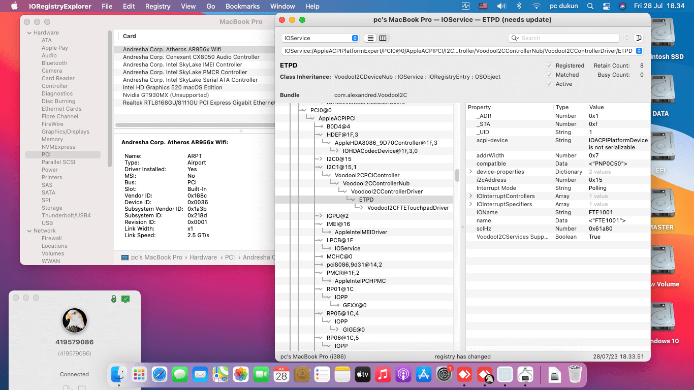Open the IOService path popup arrows
694x390 pixels.
tap(639, 51)
